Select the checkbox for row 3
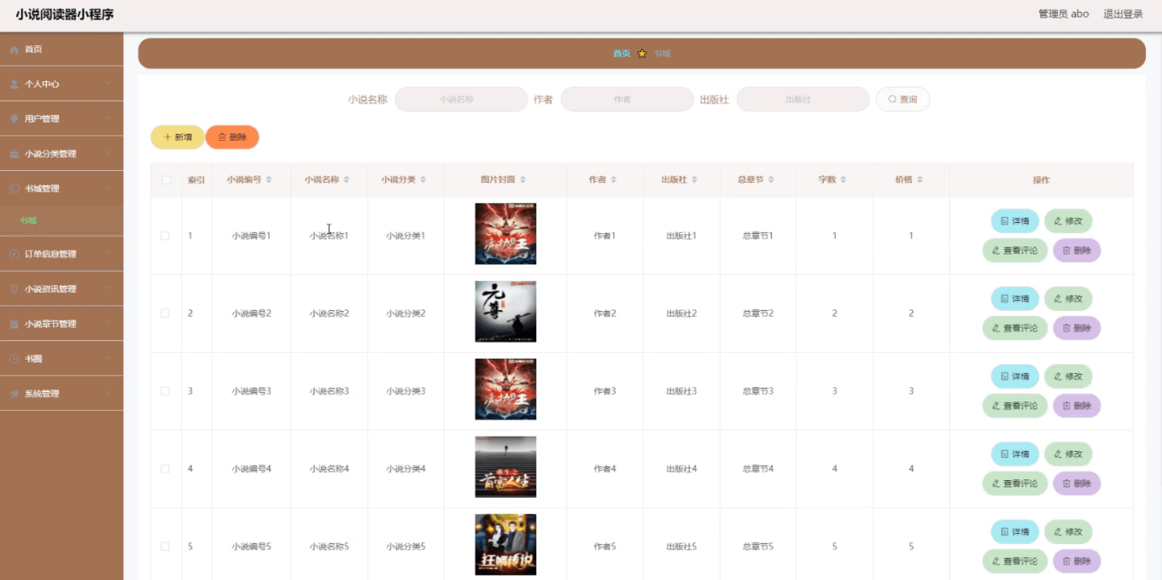The width and height of the screenshot is (1162, 580). pyautogui.click(x=165, y=391)
